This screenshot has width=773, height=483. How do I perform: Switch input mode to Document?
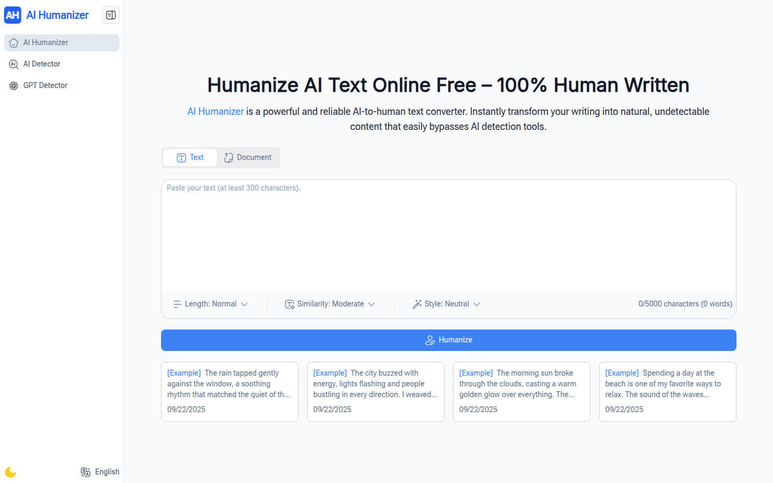(247, 157)
